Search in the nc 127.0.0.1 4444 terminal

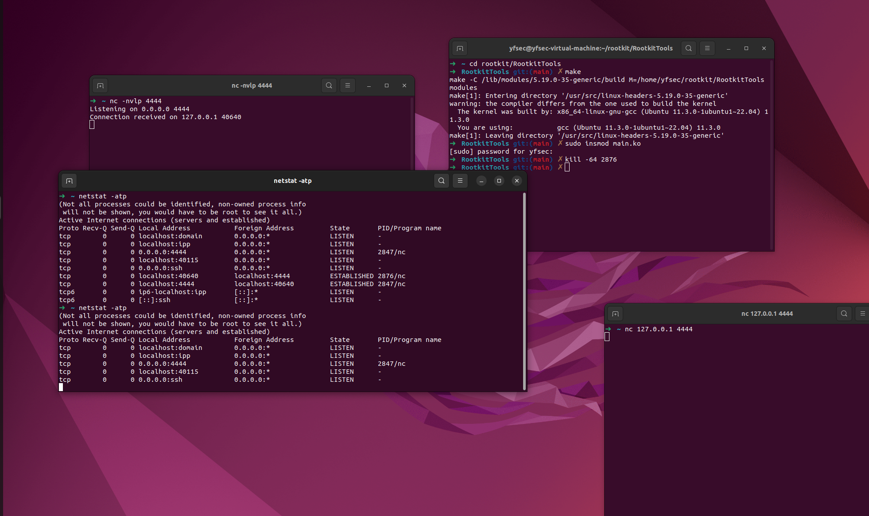click(x=844, y=314)
